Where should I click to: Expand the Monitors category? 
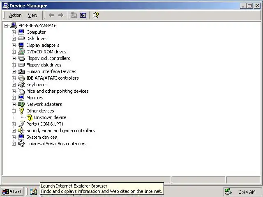click(14, 98)
